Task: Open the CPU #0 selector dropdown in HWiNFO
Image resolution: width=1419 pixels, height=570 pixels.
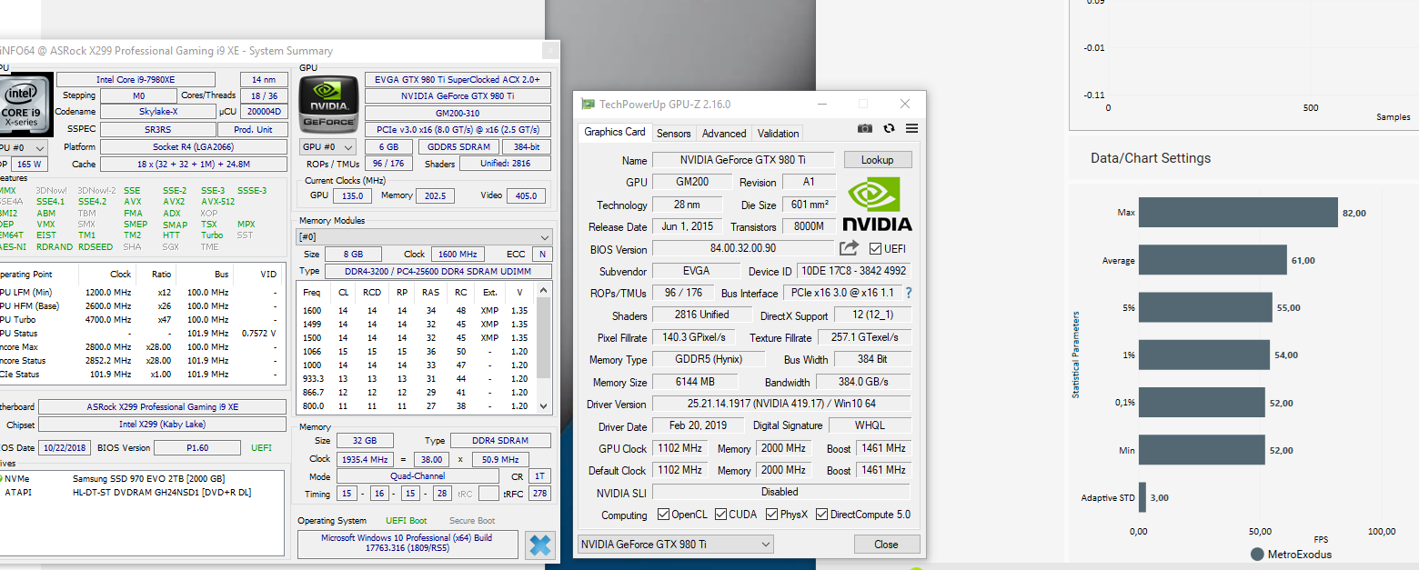Action: [25, 146]
